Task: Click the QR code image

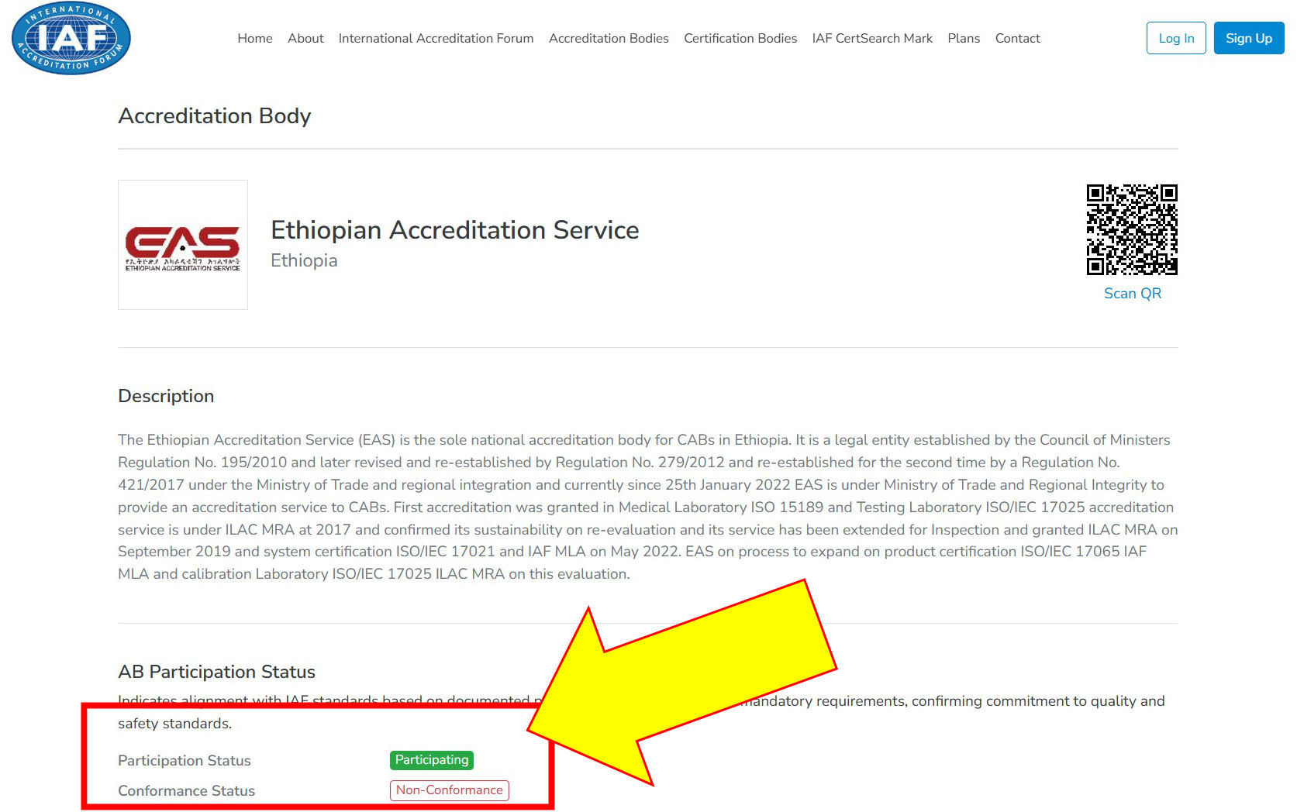Action: 1132,229
